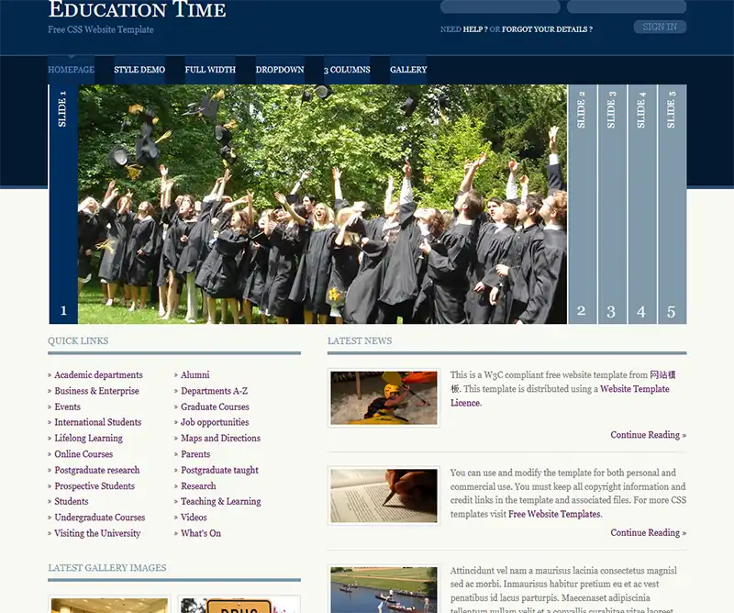Open Postgraduate research link
The width and height of the screenshot is (734, 613).
pyautogui.click(x=97, y=470)
